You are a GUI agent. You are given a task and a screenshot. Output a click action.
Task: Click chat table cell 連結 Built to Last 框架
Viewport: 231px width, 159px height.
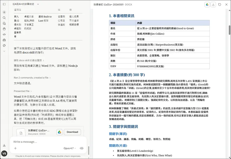(45, 19)
